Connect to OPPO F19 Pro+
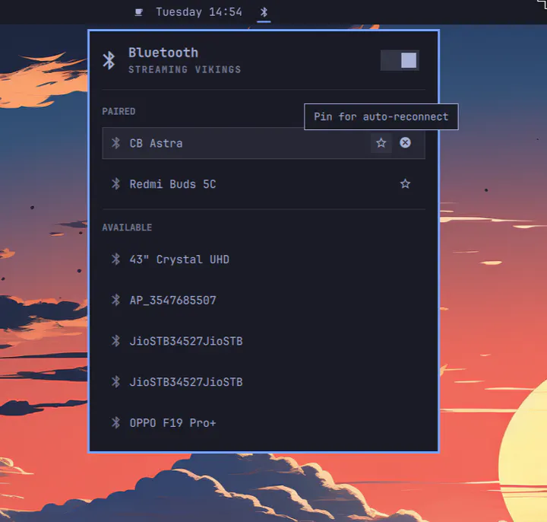The width and height of the screenshot is (547, 522). (264, 423)
